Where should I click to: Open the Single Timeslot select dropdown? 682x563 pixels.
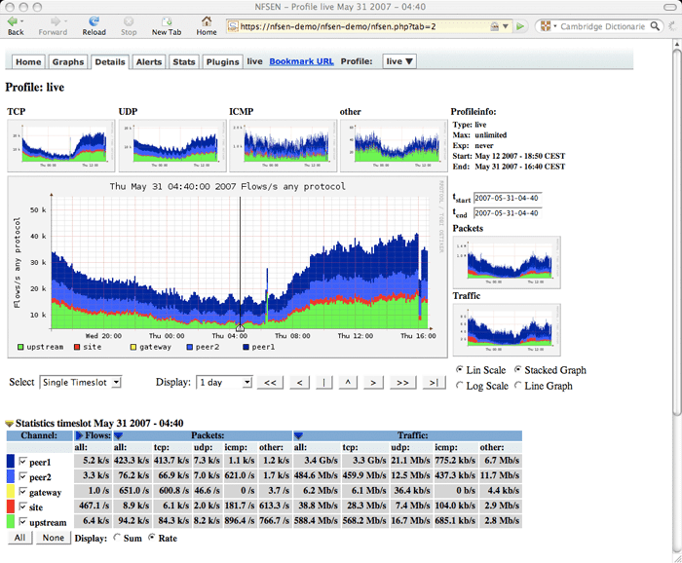(x=81, y=382)
